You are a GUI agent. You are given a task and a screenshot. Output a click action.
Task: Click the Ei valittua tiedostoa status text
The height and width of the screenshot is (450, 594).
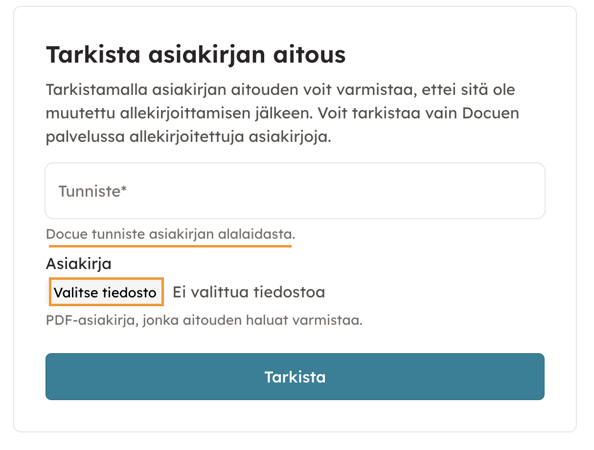(249, 292)
